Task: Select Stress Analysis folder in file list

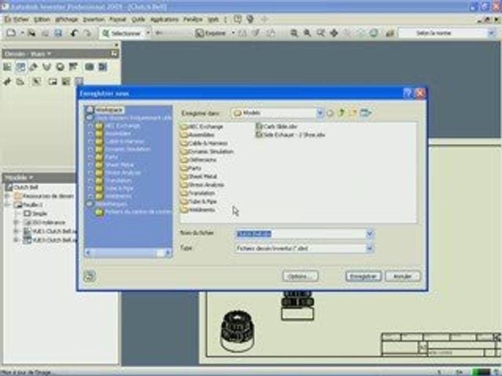Action: coord(202,185)
